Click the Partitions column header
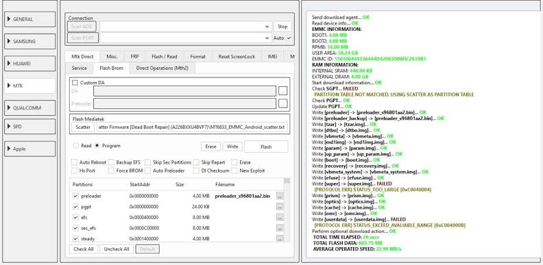543x265 pixels. pos(83,185)
